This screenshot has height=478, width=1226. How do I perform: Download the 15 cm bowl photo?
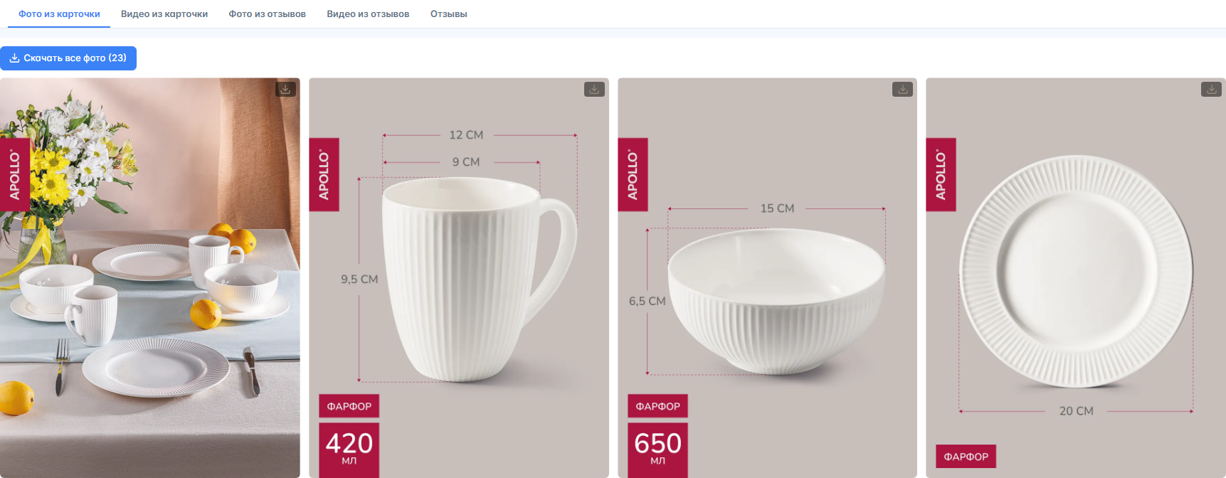point(902,89)
